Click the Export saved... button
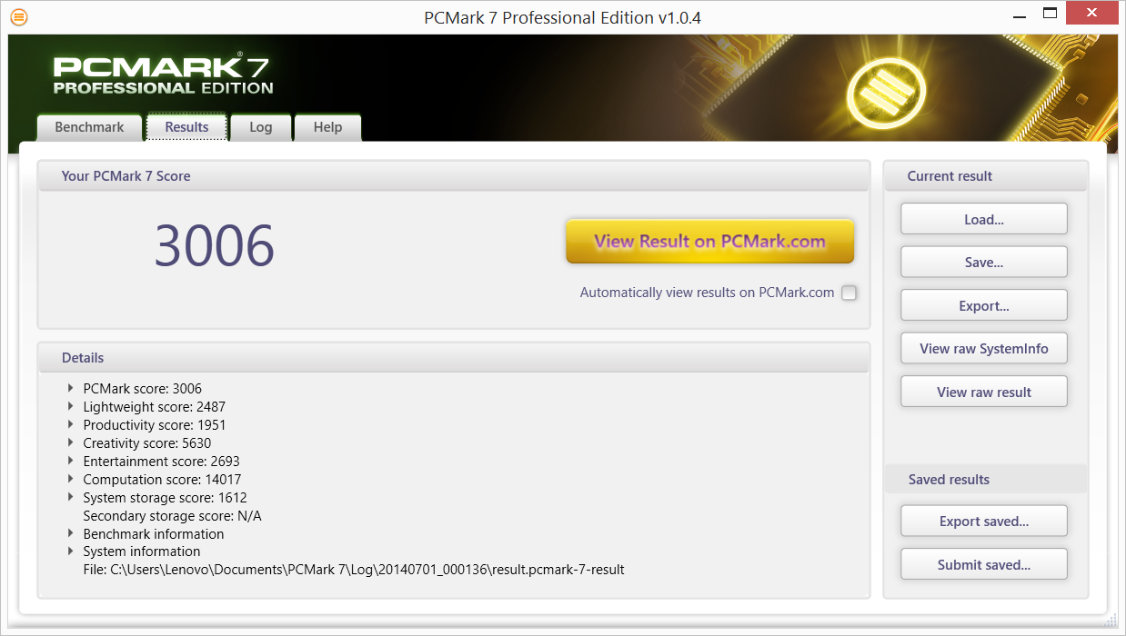Screen dimensions: 1126x636 tap(984, 521)
